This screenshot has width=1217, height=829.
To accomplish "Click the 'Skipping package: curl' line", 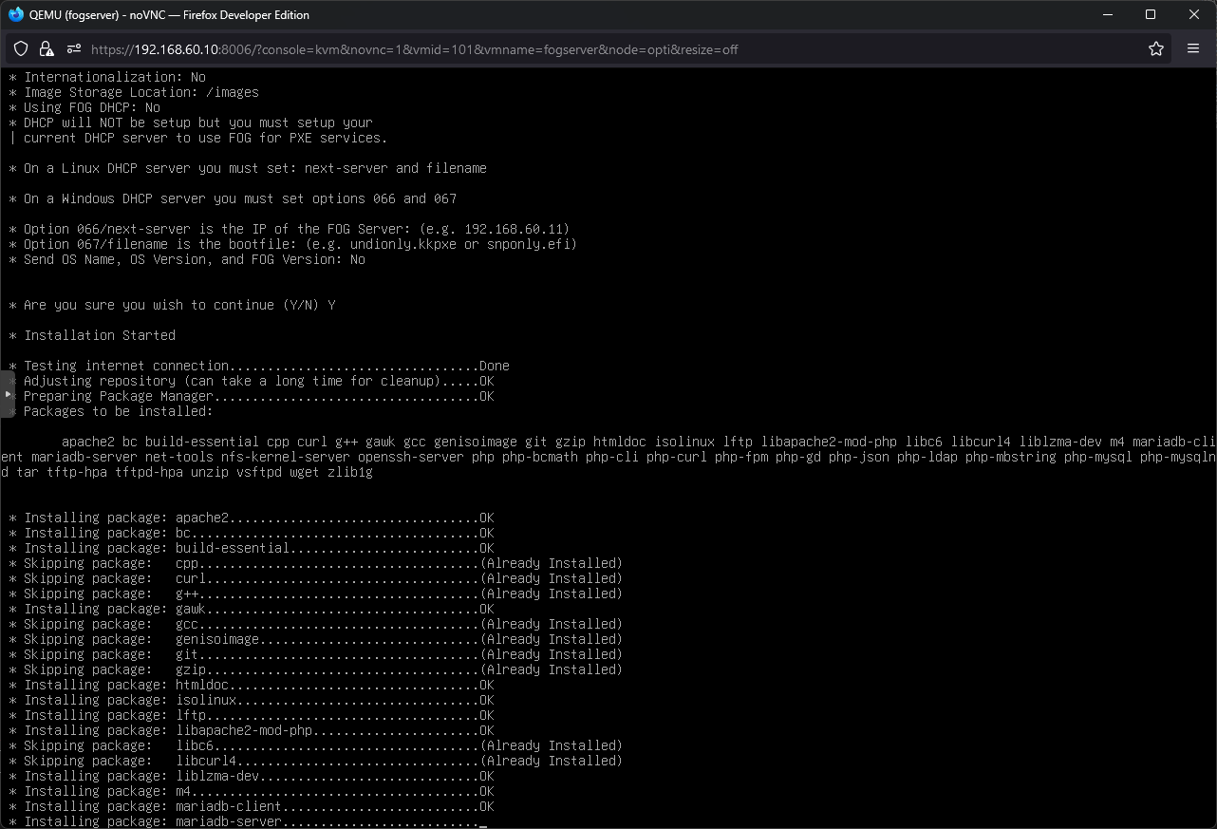I will pos(316,578).
